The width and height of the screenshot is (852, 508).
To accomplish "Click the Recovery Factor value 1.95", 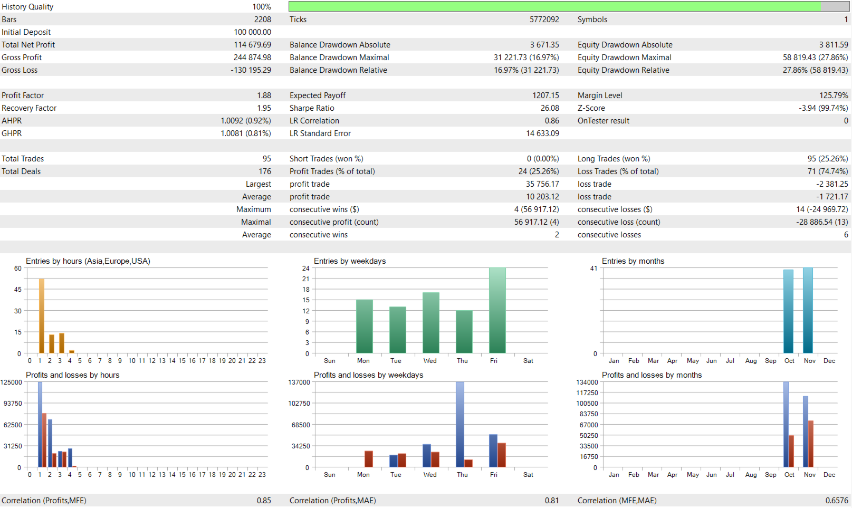I will coord(264,108).
